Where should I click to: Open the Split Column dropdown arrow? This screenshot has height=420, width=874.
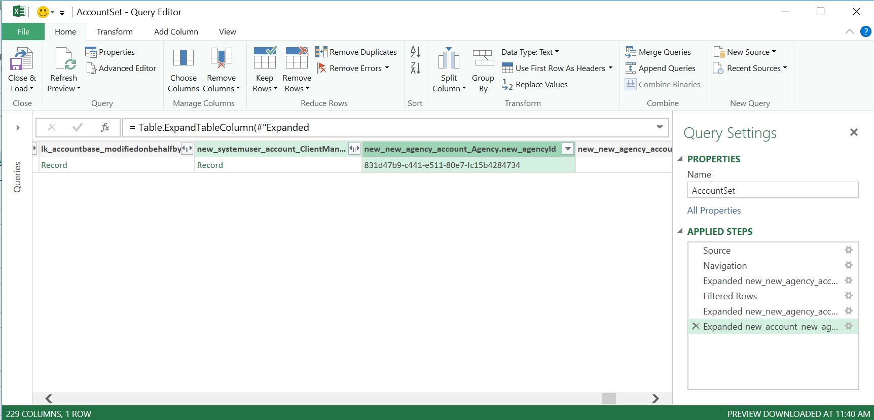click(x=464, y=88)
